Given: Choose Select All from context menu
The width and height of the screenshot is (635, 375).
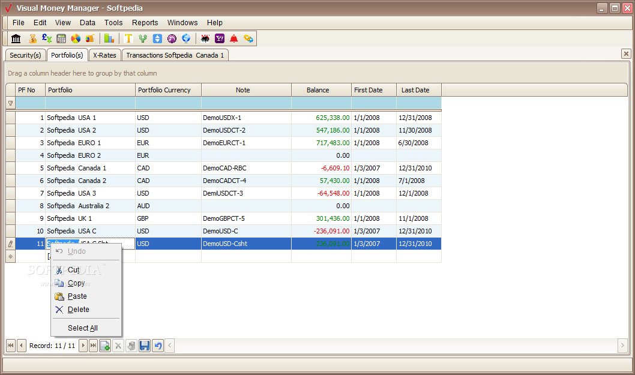Looking at the screenshot, I should point(86,328).
